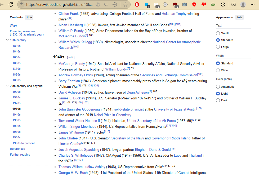
Task: Jump to 1940s in contents
Action: pyautogui.click(x=16, y=114)
